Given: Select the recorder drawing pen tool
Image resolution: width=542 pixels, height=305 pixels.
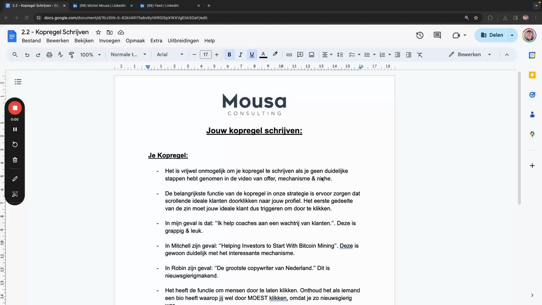Looking at the screenshot, I should click(15, 179).
